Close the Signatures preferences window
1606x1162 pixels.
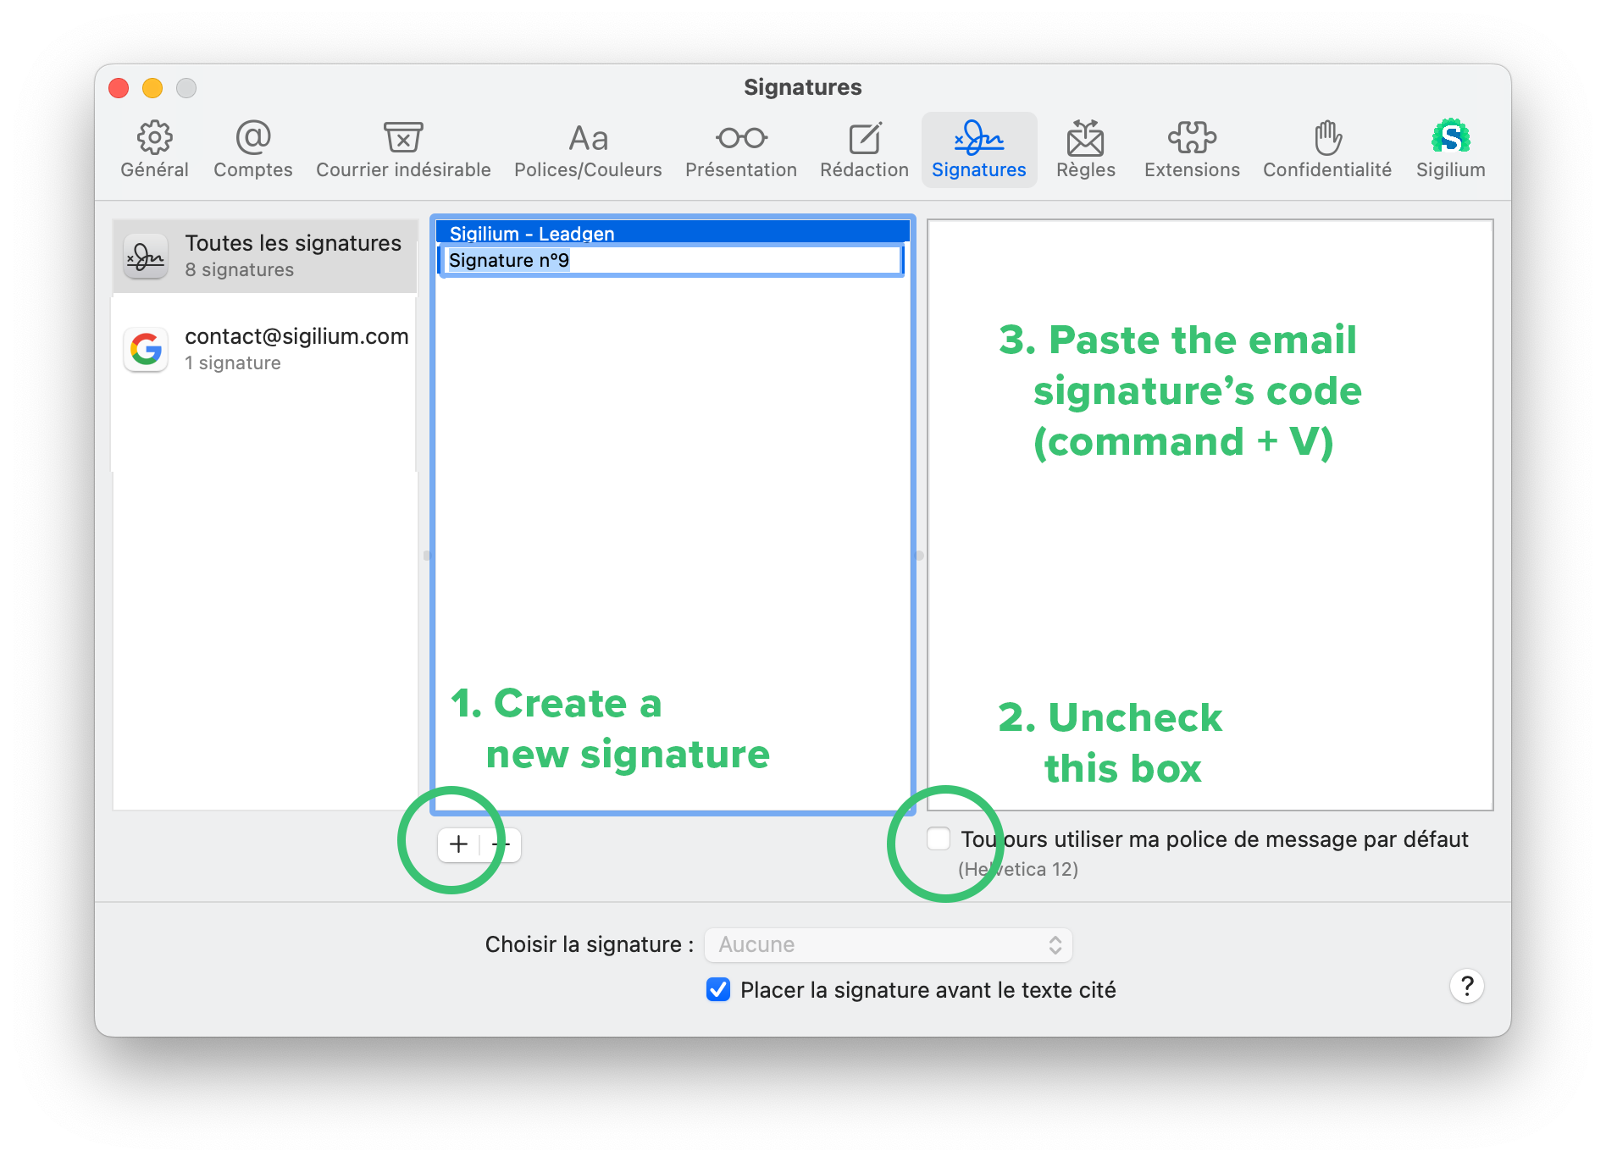119,88
